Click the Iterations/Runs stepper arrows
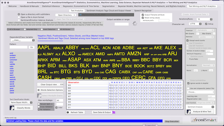The width and height of the screenshot is (224, 126). 211,19
